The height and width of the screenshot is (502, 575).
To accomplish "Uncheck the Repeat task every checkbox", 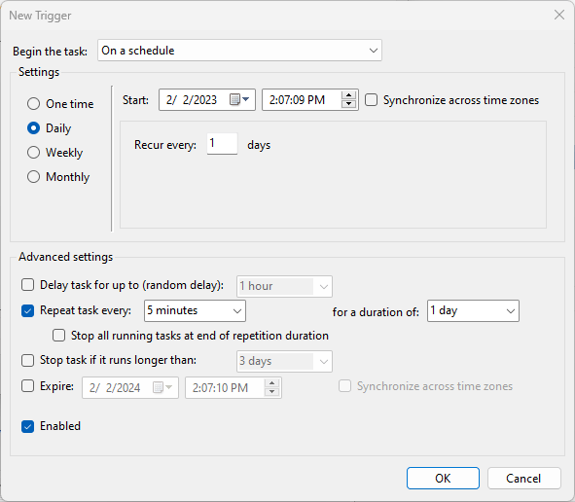I will click(28, 310).
